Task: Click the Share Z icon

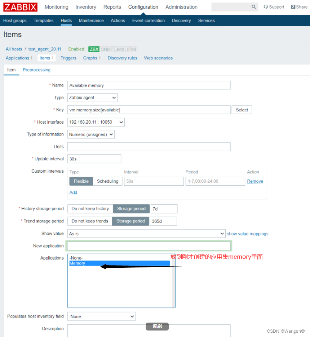Action: pyautogui.click(x=293, y=7)
